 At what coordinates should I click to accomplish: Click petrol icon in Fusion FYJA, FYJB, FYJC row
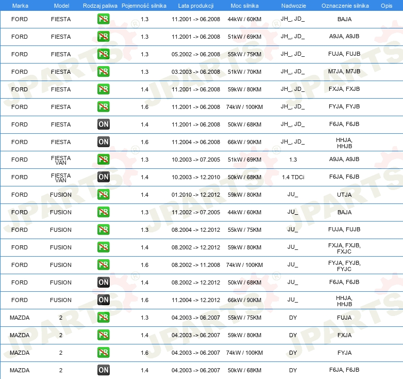pos(103,265)
